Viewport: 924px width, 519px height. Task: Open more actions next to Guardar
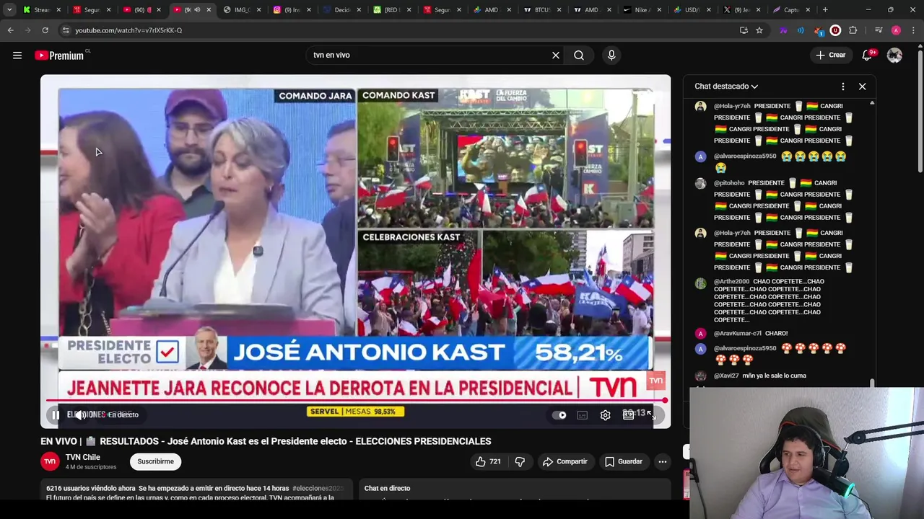click(x=663, y=461)
